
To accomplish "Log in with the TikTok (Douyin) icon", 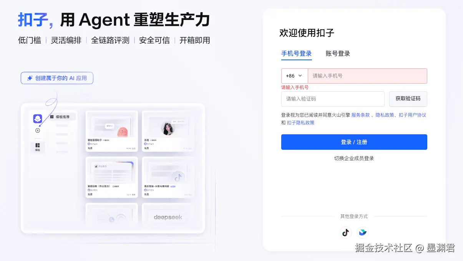I will (x=346, y=233).
